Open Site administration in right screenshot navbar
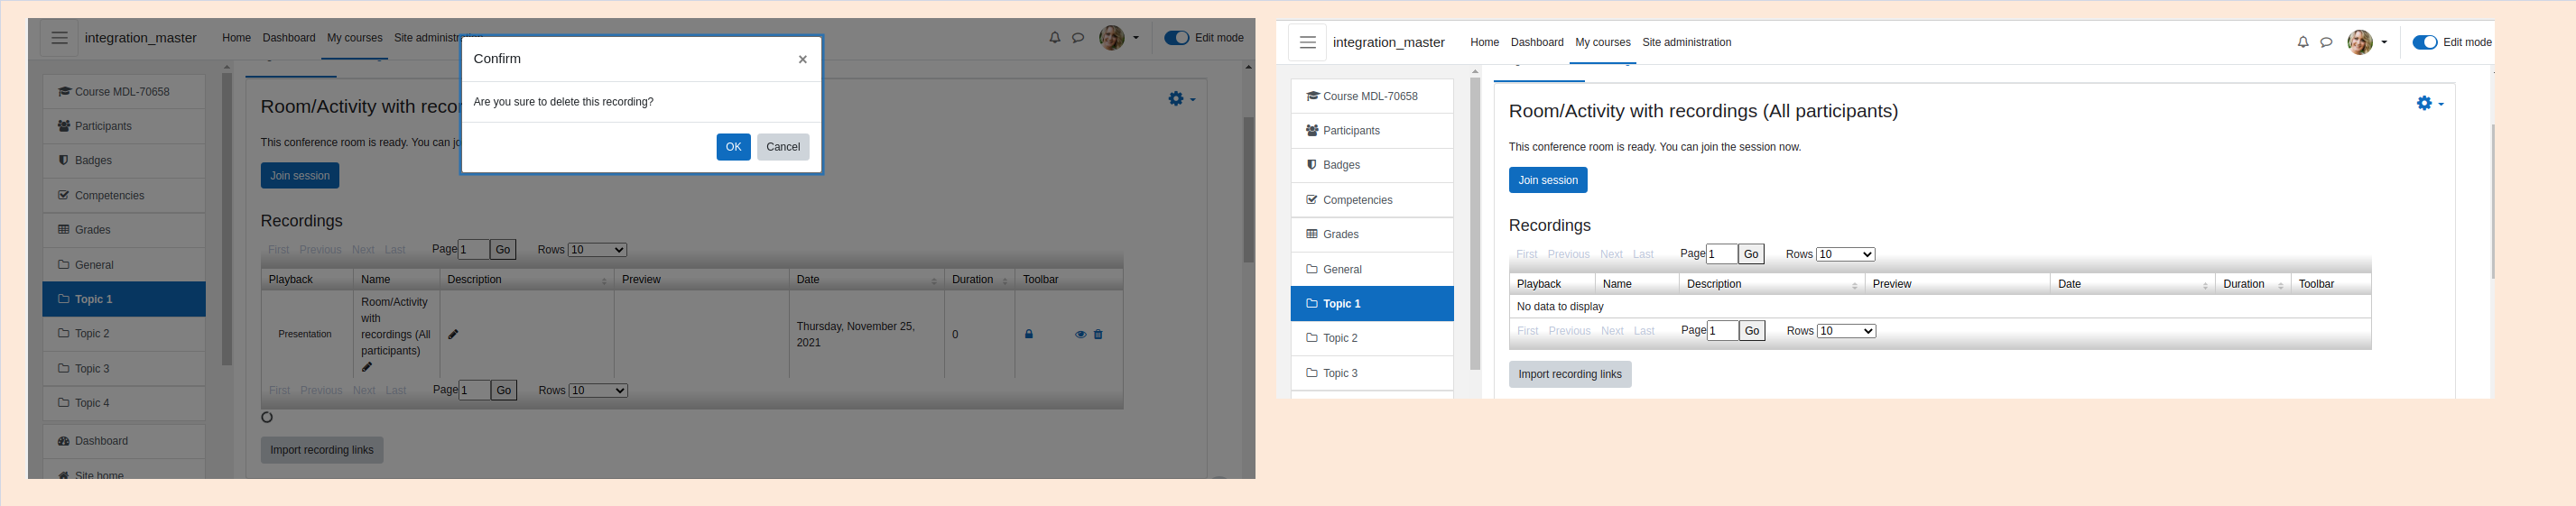The width and height of the screenshot is (2576, 506). [1686, 42]
